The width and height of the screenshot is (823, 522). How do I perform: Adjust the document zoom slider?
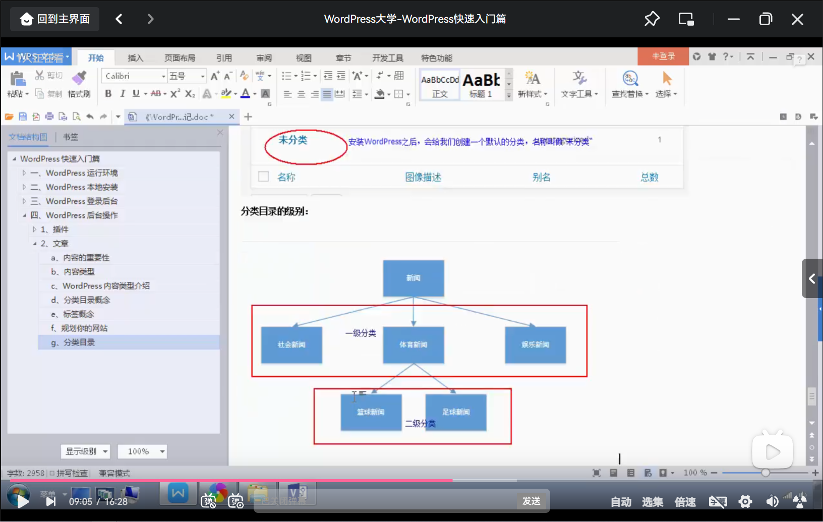(766, 473)
